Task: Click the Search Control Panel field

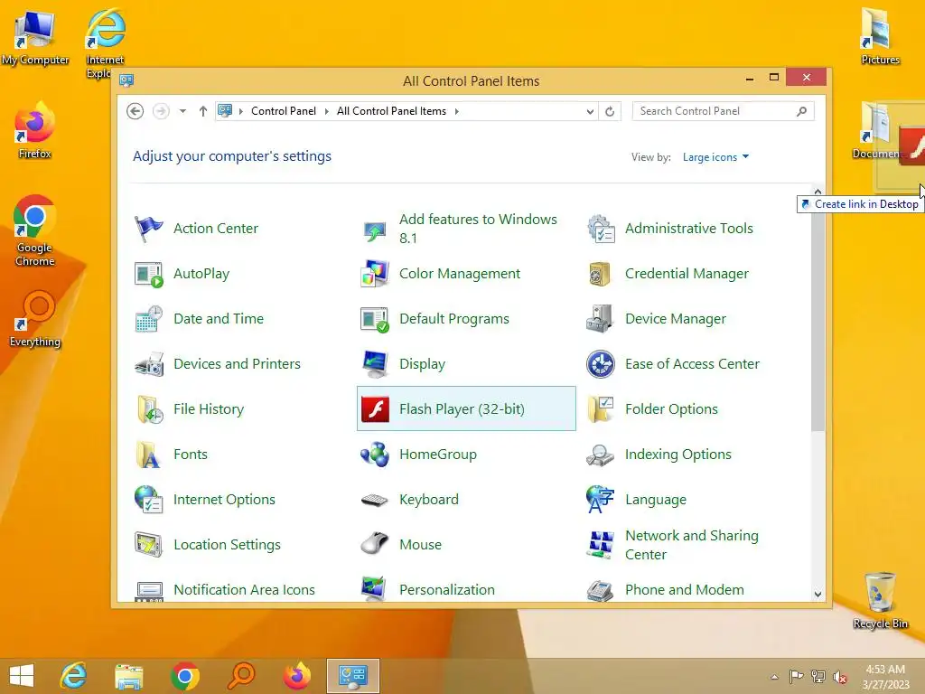Action: [x=724, y=111]
